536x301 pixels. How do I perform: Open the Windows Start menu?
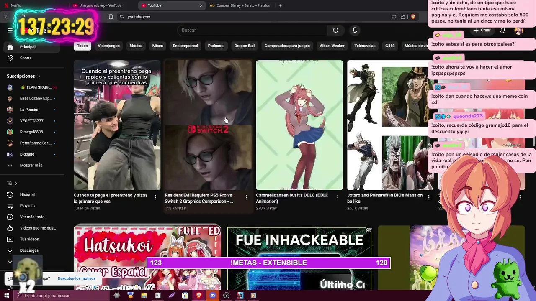tap(7, 296)
